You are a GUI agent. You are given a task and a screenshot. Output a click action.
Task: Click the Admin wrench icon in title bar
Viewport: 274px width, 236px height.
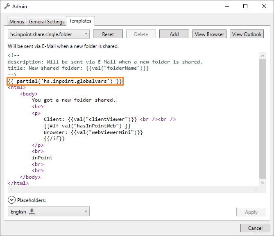tap(7, 7)
